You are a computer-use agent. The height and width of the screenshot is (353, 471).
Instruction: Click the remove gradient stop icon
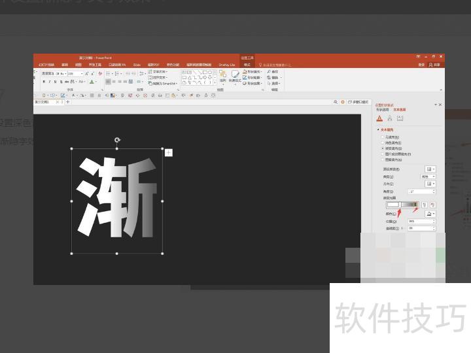pos(432,205)
